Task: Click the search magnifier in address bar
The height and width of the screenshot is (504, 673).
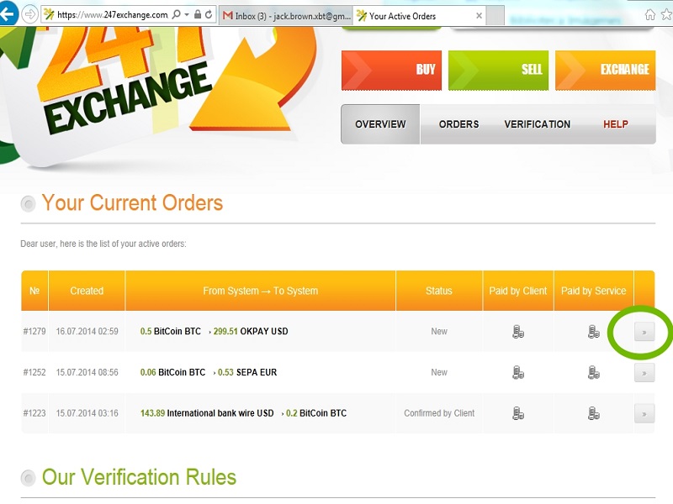Action: 176,15
